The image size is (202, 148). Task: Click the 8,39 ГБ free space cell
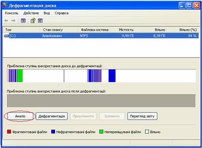[x=159, y=36]
